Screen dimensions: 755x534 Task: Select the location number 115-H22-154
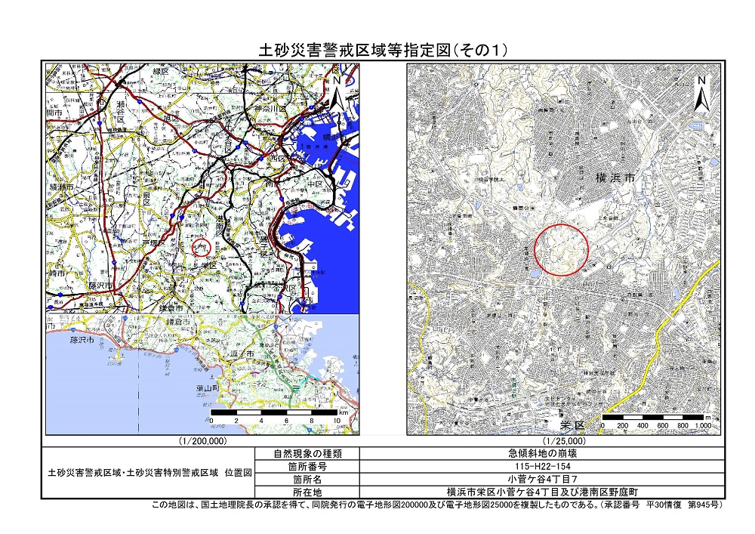[x=542, y=467]
